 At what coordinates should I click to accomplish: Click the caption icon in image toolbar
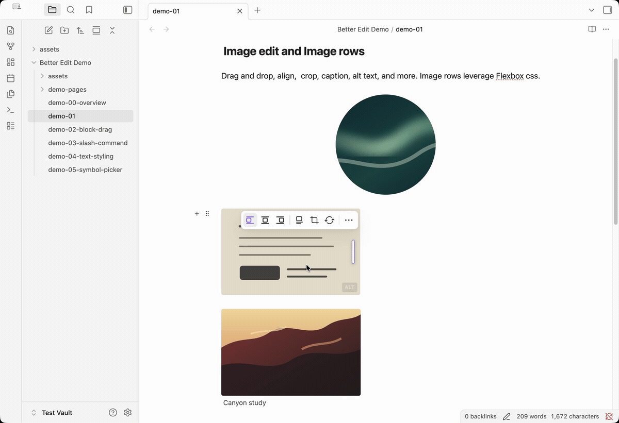coord(299,220)
